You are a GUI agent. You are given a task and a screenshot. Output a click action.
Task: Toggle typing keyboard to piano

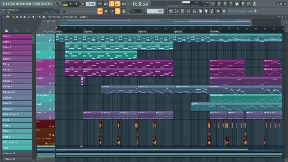[100, 11]
